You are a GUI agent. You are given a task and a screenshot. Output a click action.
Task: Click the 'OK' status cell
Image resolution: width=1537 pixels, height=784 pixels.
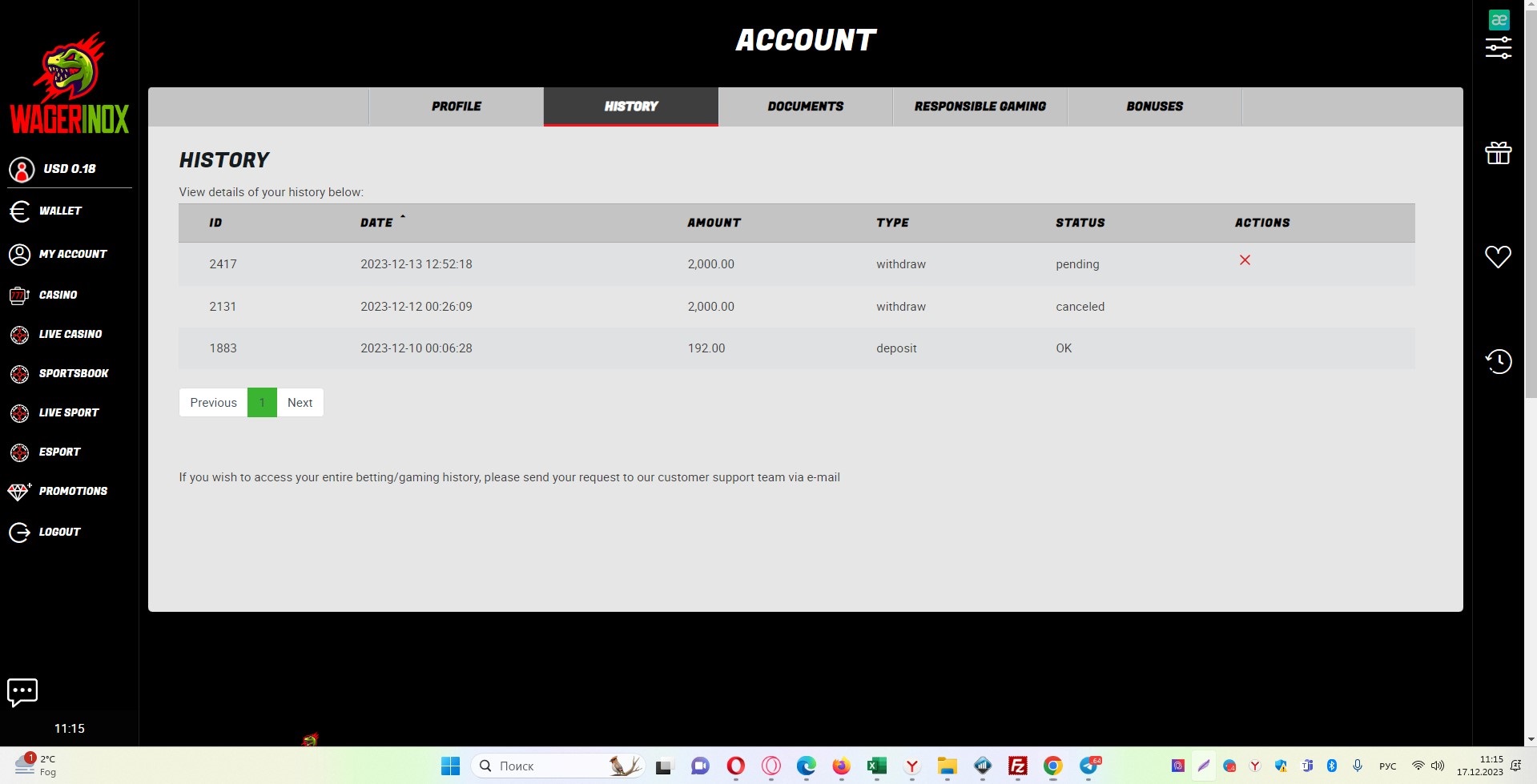click(x=1064, y=348)
